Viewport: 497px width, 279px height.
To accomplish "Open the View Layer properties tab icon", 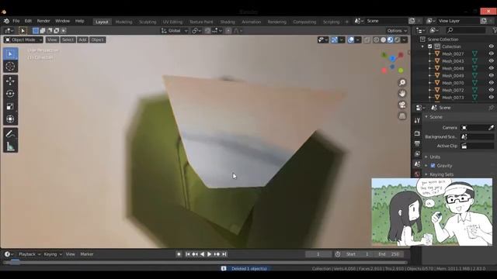I will tap(417, 153).
